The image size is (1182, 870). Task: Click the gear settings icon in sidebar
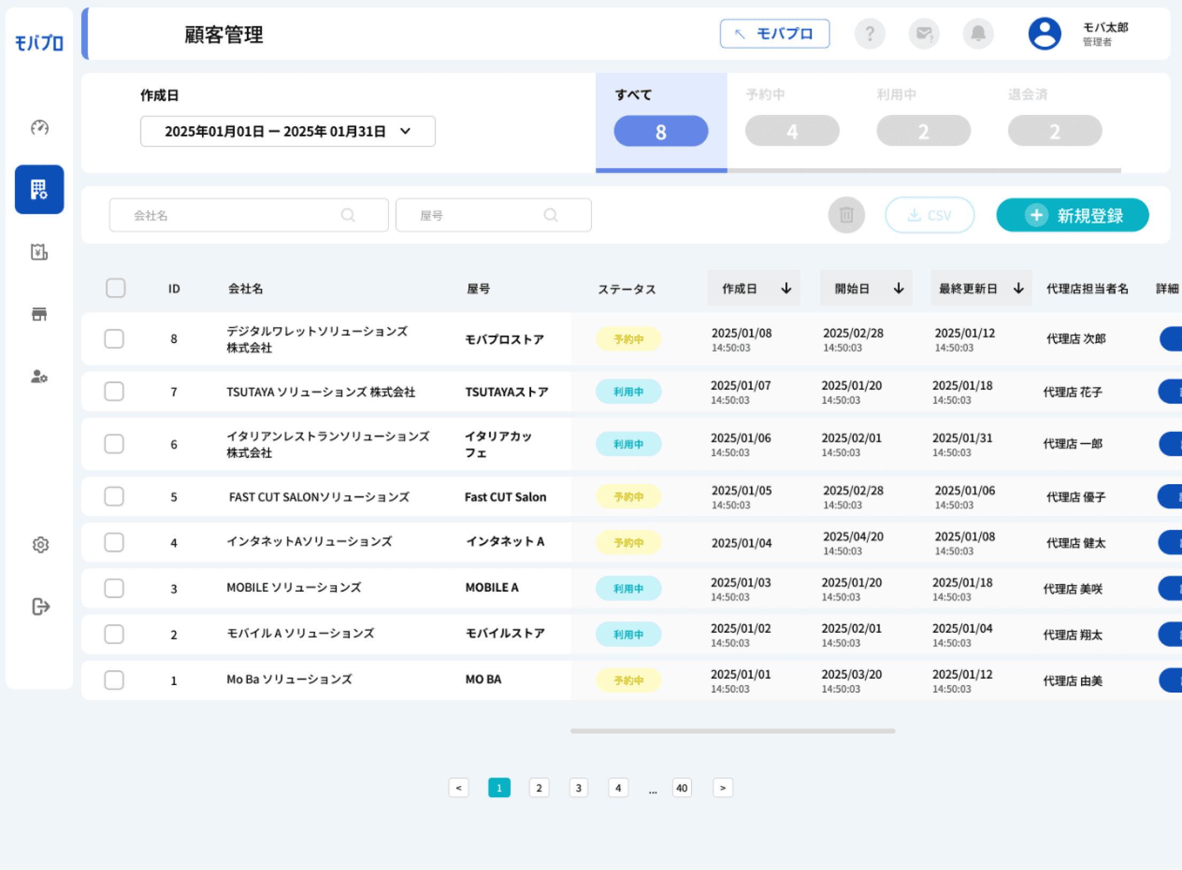pyautogui.click(x=41, y=545)
